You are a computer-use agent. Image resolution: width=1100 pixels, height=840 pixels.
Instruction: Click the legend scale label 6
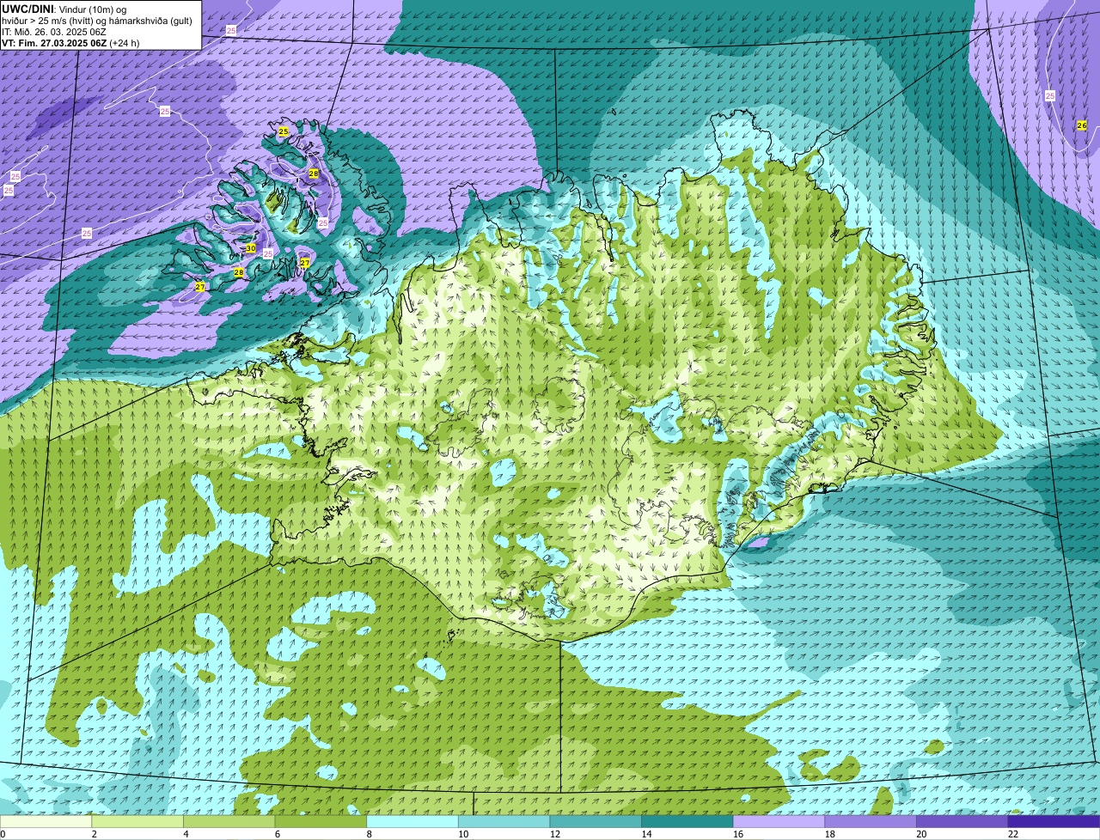[277, 834]
